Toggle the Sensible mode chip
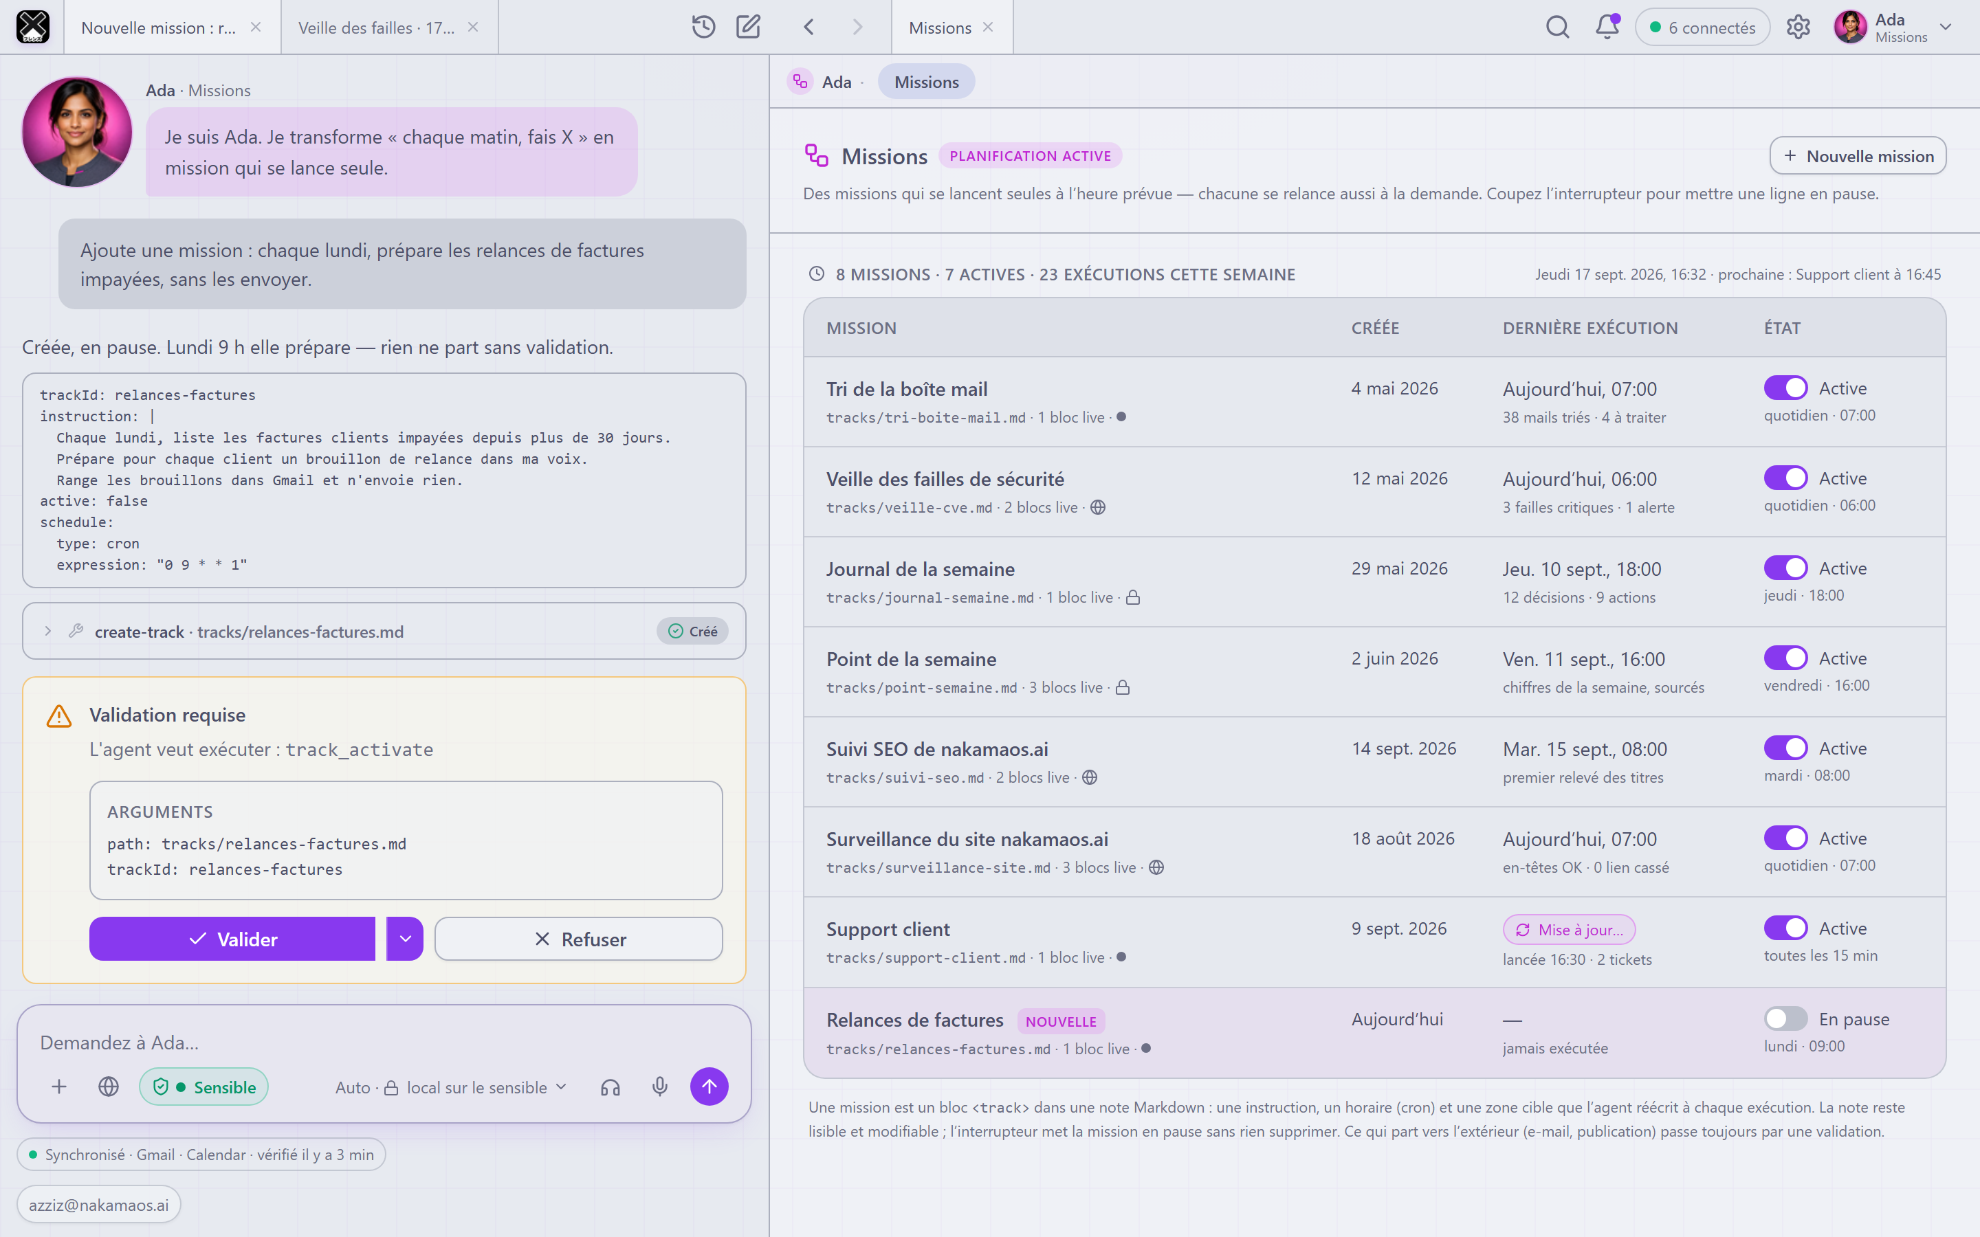Viewport: 1980px width, 1237px height. tap(203, 1086)
